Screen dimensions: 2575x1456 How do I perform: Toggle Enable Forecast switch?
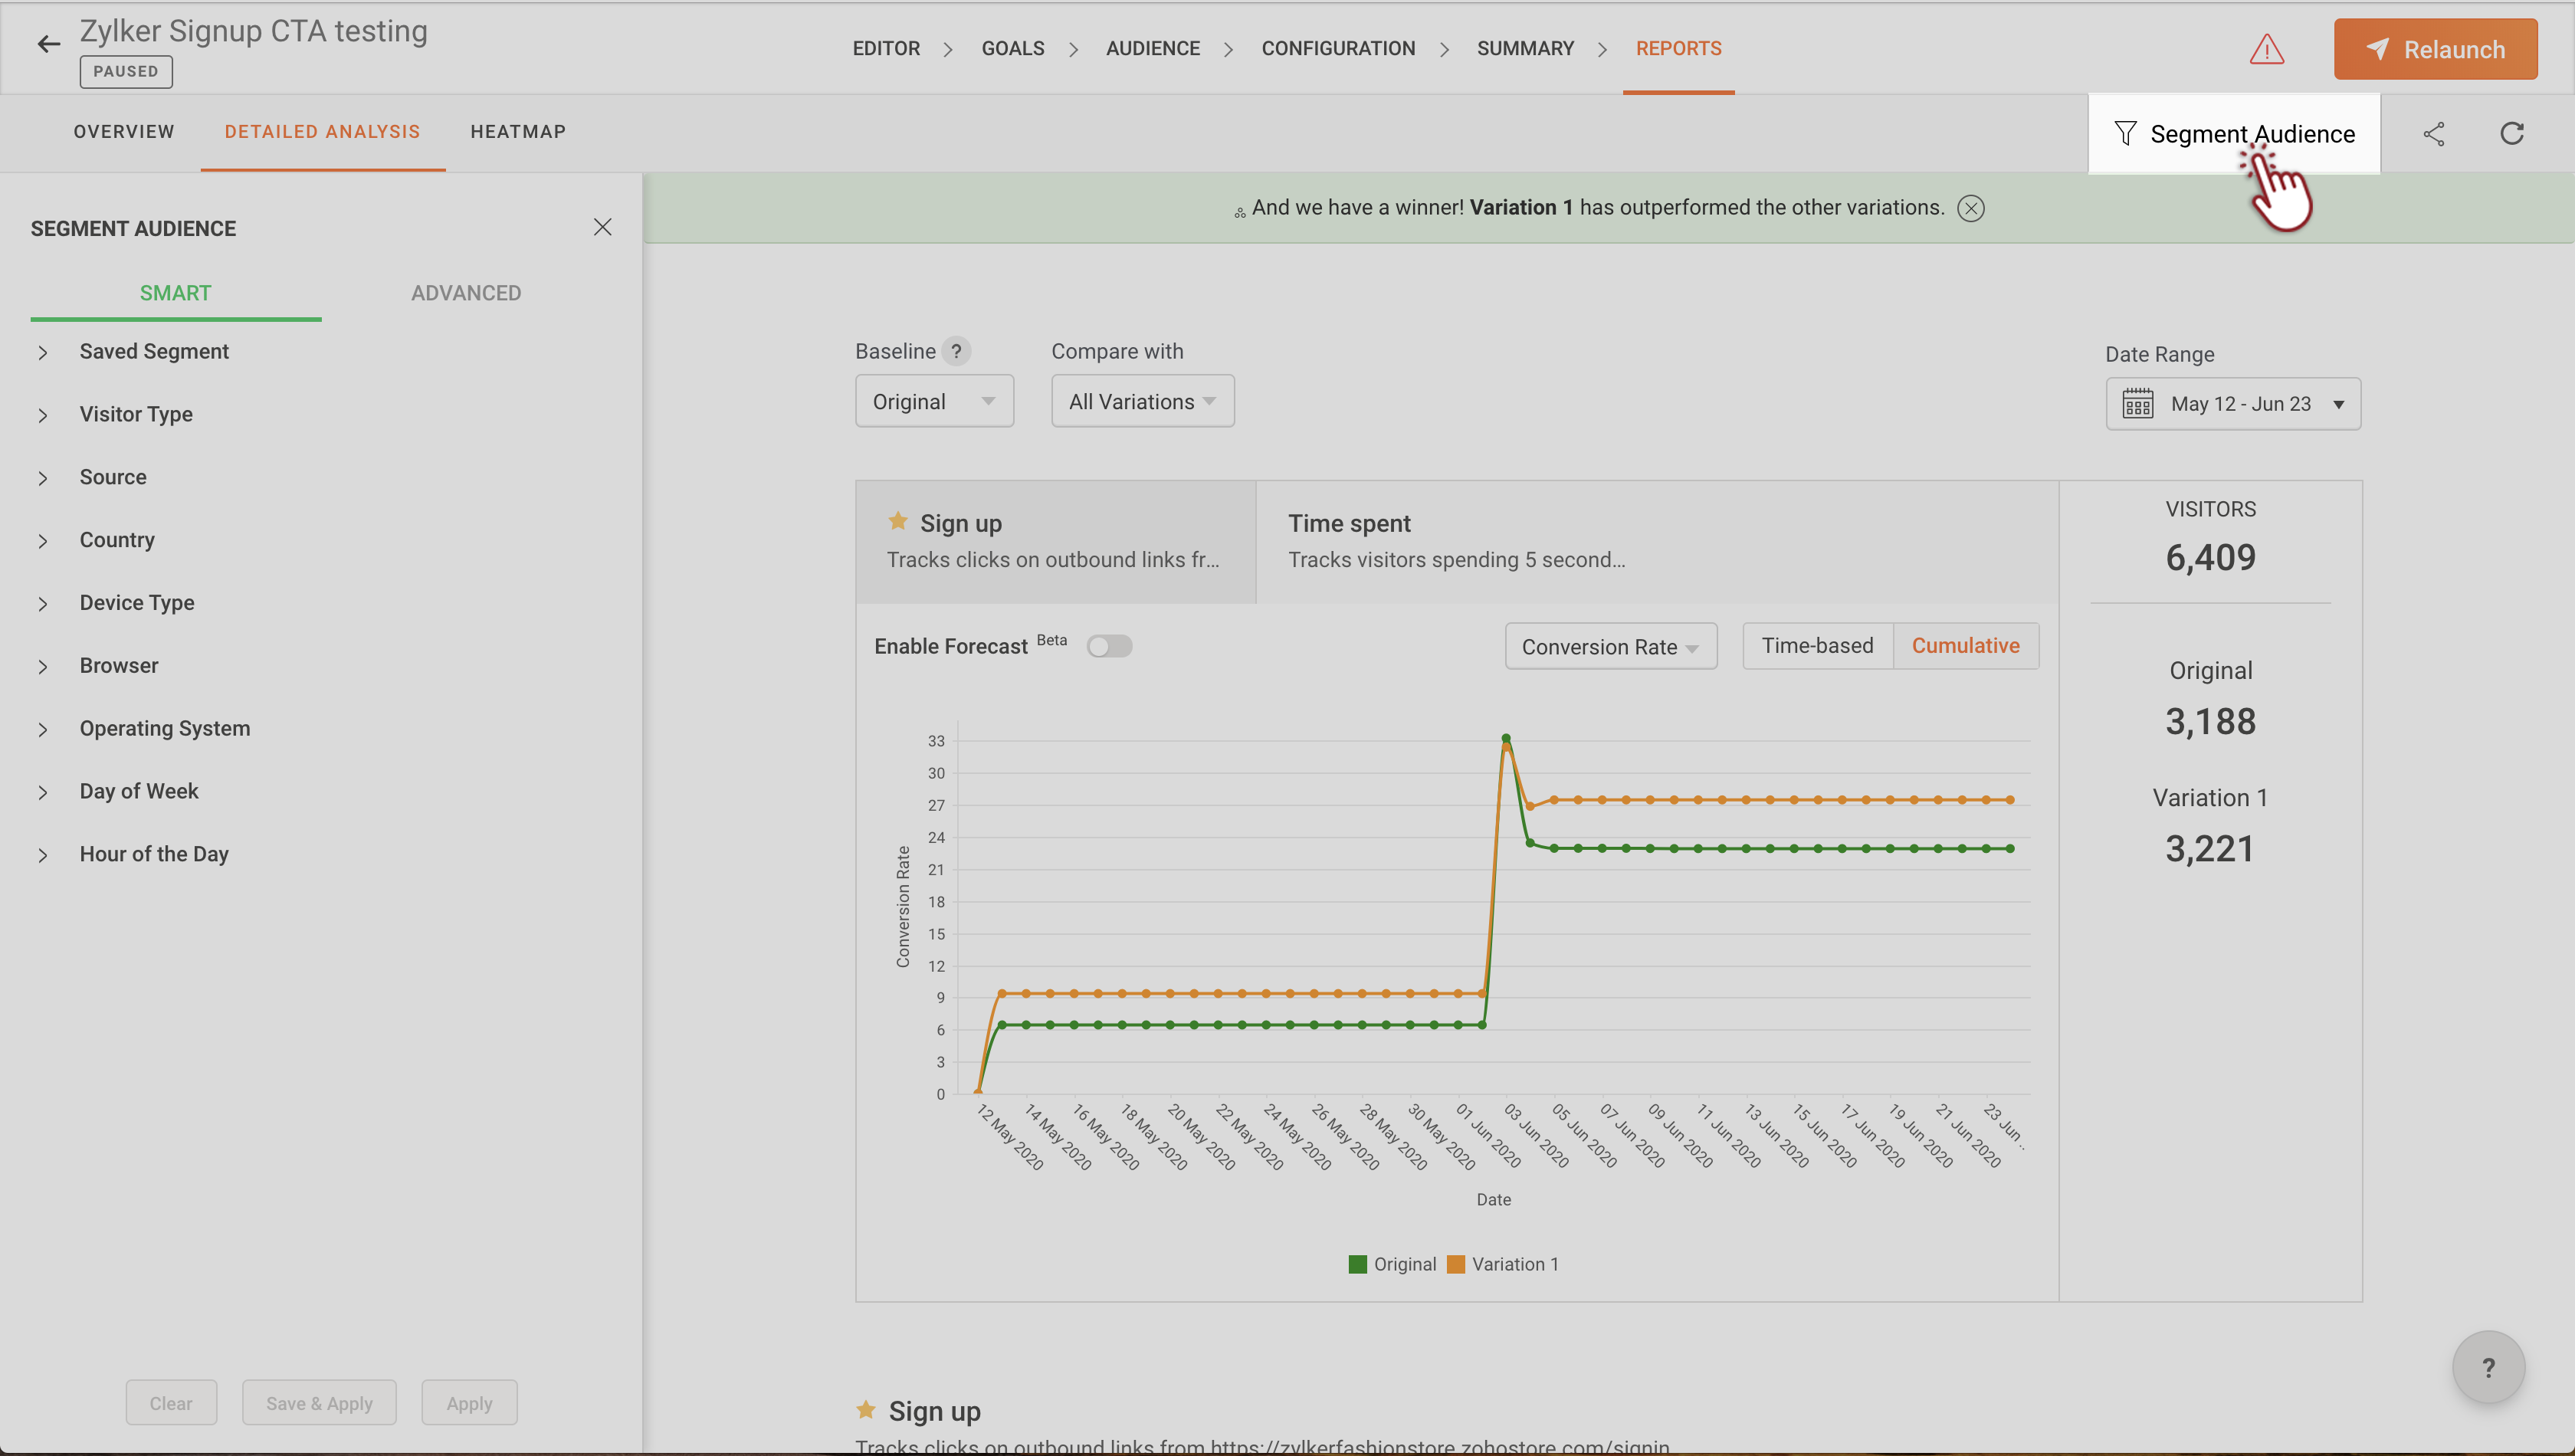(1109, 646)
